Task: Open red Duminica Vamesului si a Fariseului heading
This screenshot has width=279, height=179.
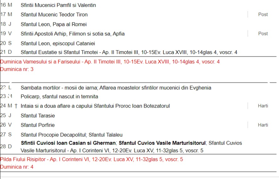Action: tap(110, 62)
